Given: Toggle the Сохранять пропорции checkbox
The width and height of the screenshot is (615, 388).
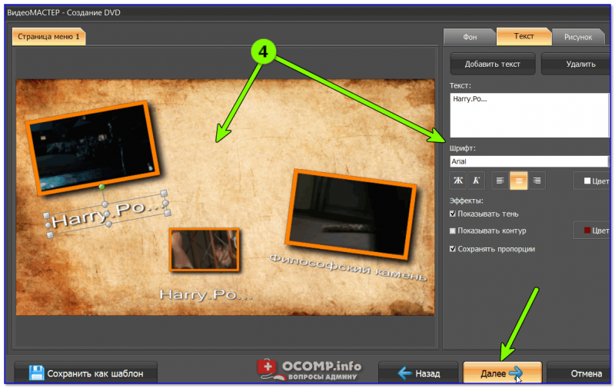Looking at the screenshot, I should (453, 249).
